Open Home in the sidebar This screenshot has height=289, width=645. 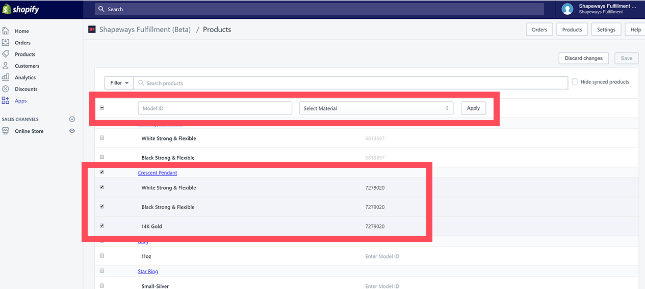tap(22, 31)
